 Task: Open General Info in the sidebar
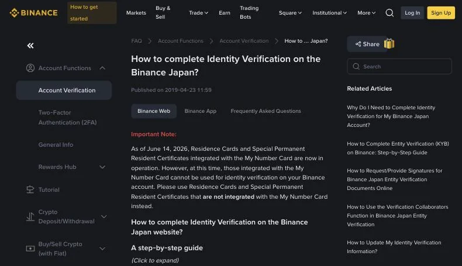click(56, 144)
